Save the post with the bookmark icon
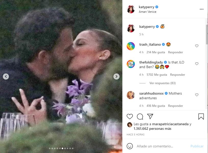This screenshot has width=208, height=153. 201,117
